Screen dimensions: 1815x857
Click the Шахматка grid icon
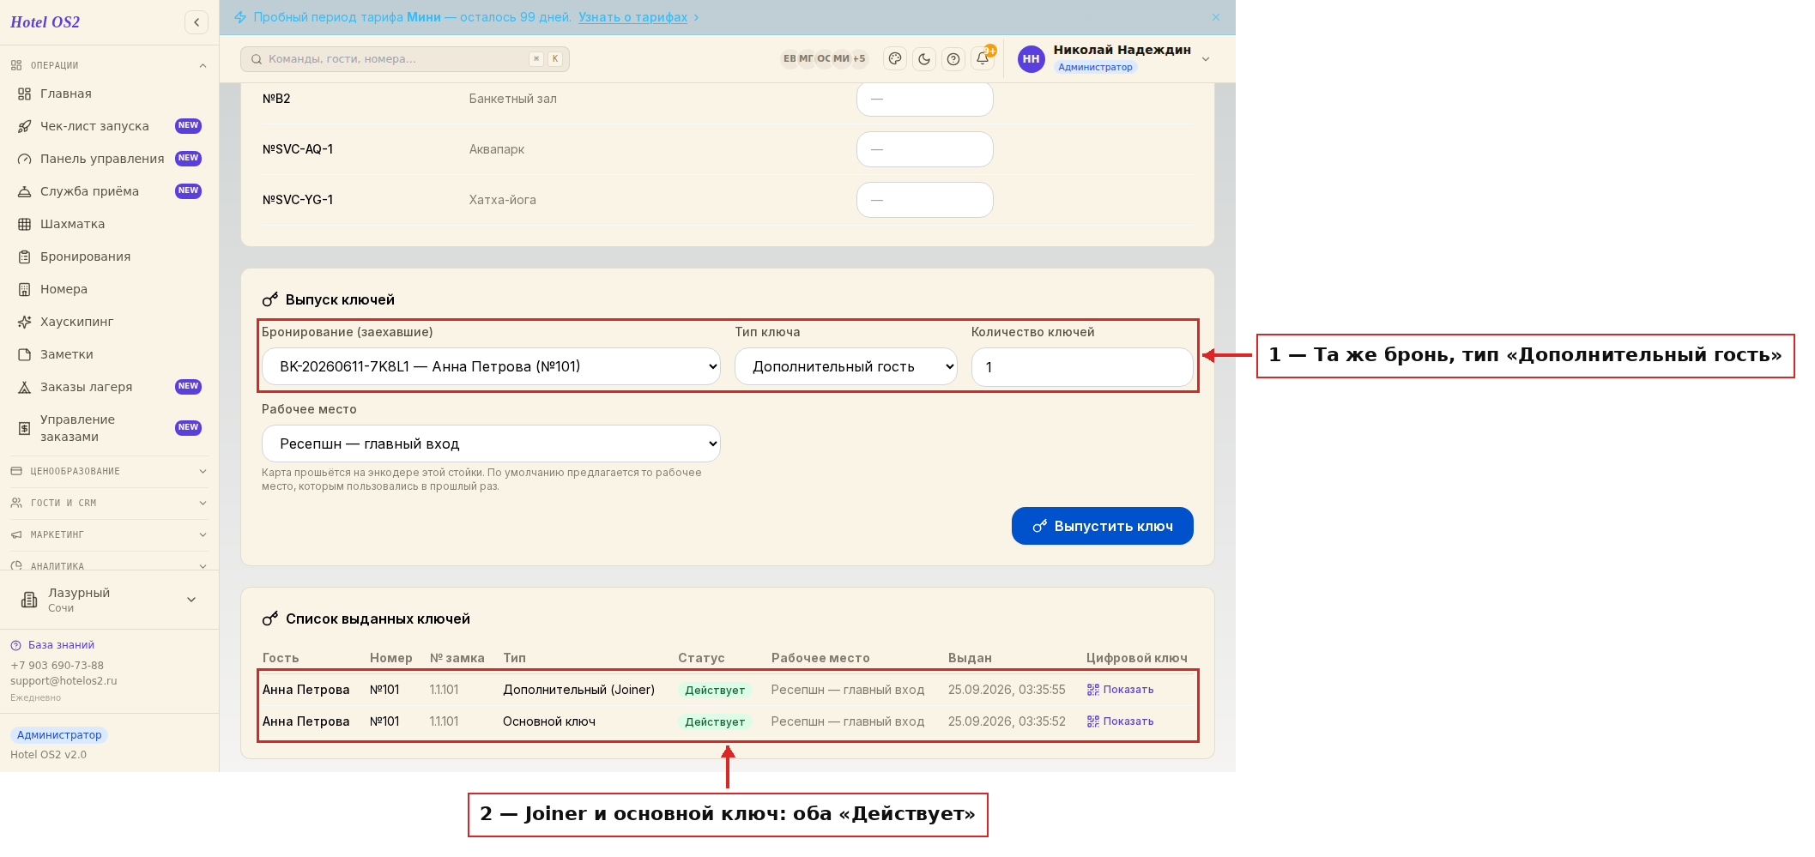[x=25, y=224]
